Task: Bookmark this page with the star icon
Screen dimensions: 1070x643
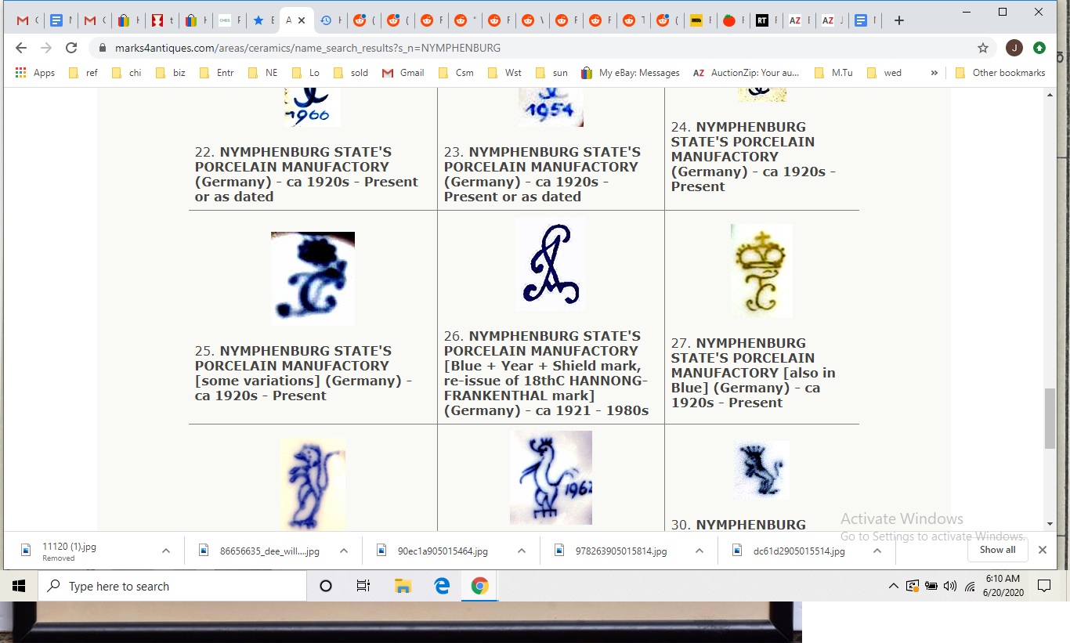Action: click(983, 48)
